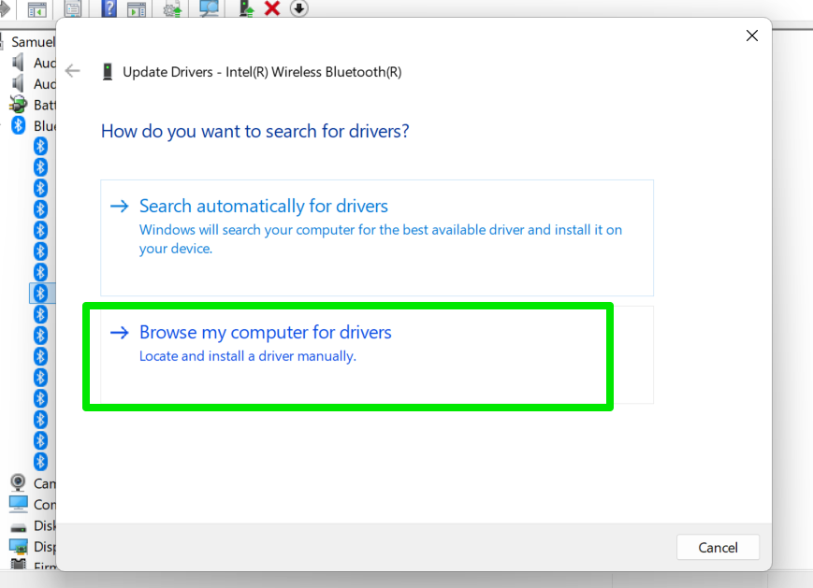
Task: Choose Search automatically for drivers
Action: pyautogui.click(x=377, y=237)
